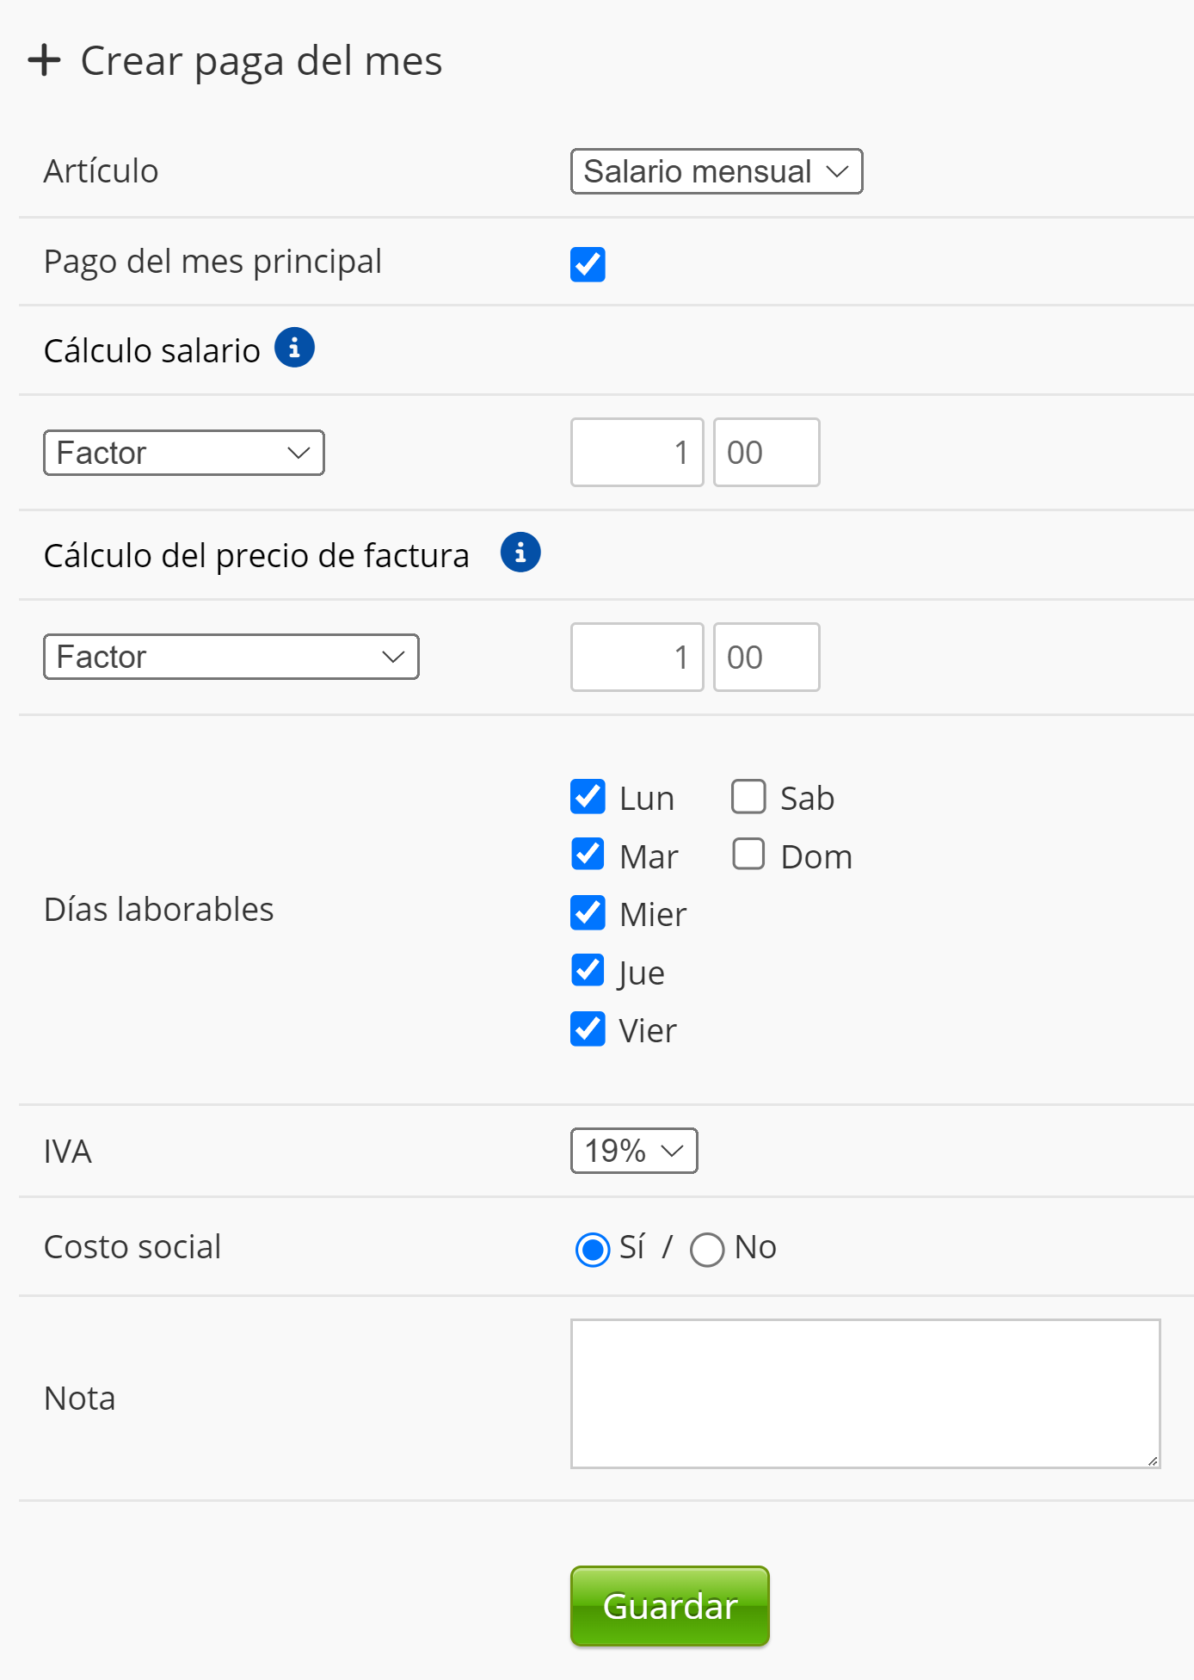Uncheck the Mier working day

coord(588,913)
